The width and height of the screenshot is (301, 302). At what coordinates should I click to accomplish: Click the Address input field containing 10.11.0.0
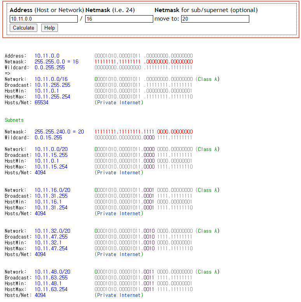(x=44, y=19)
